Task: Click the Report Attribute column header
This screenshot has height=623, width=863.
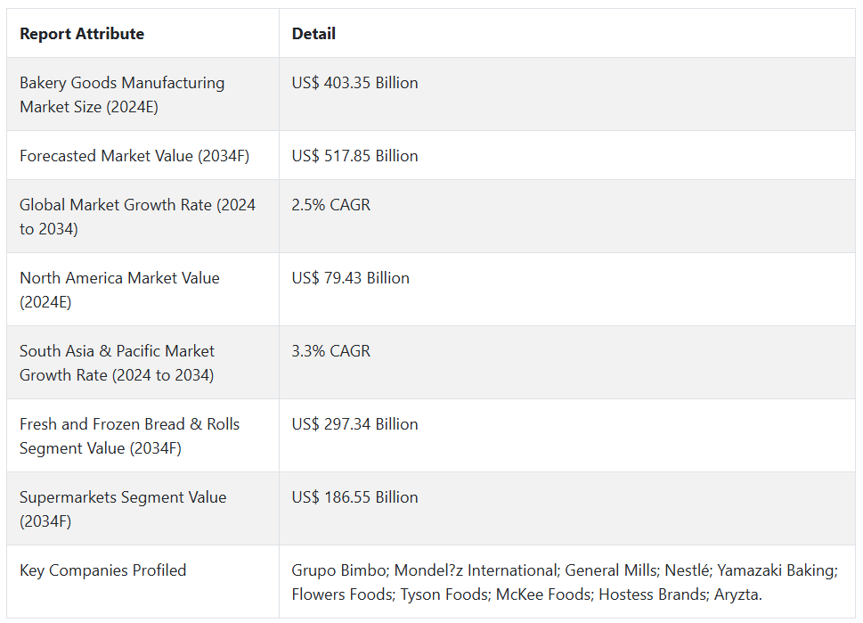Action: point(82,34)
